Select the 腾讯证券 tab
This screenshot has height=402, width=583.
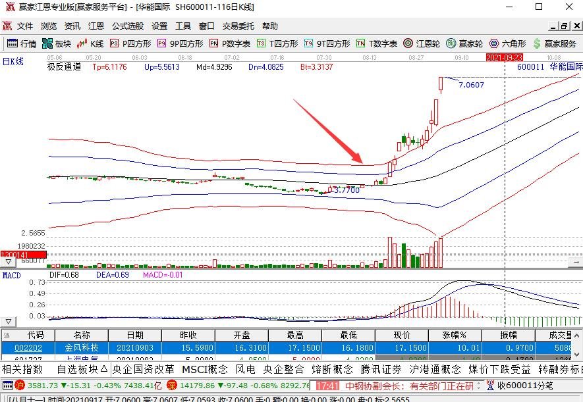click(x=381, y=369)
